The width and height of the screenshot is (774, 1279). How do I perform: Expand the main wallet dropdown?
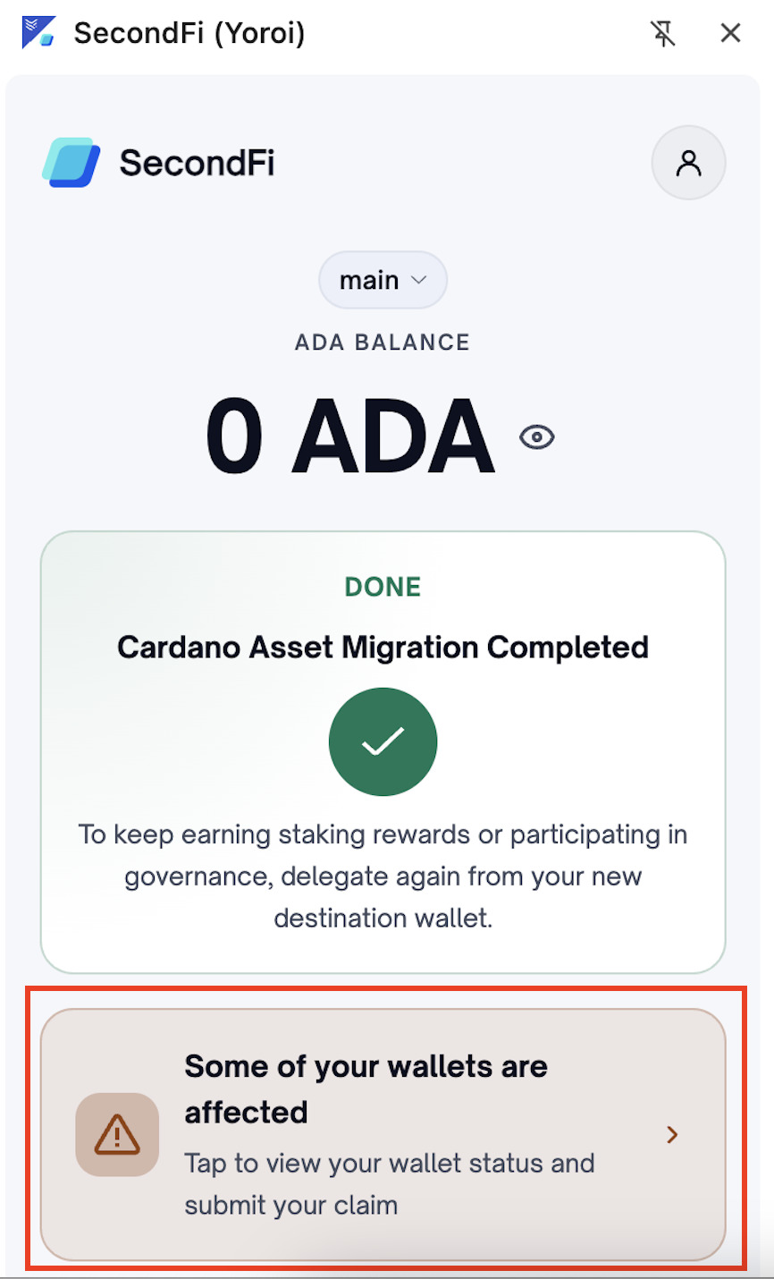(383, 280)
